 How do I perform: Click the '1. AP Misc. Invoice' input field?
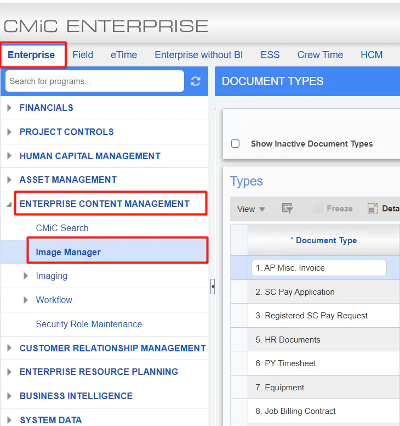point(319,268)
